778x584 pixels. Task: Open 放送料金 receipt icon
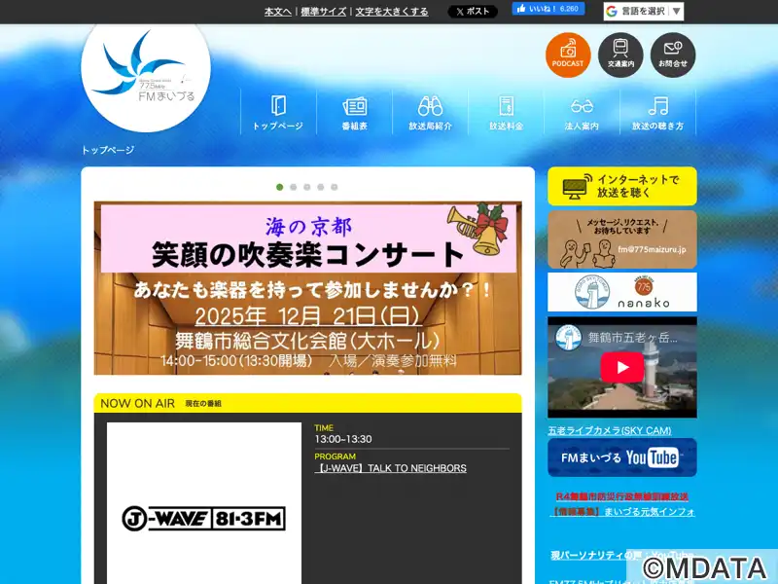pyautogui.click(x=506, y=113)
